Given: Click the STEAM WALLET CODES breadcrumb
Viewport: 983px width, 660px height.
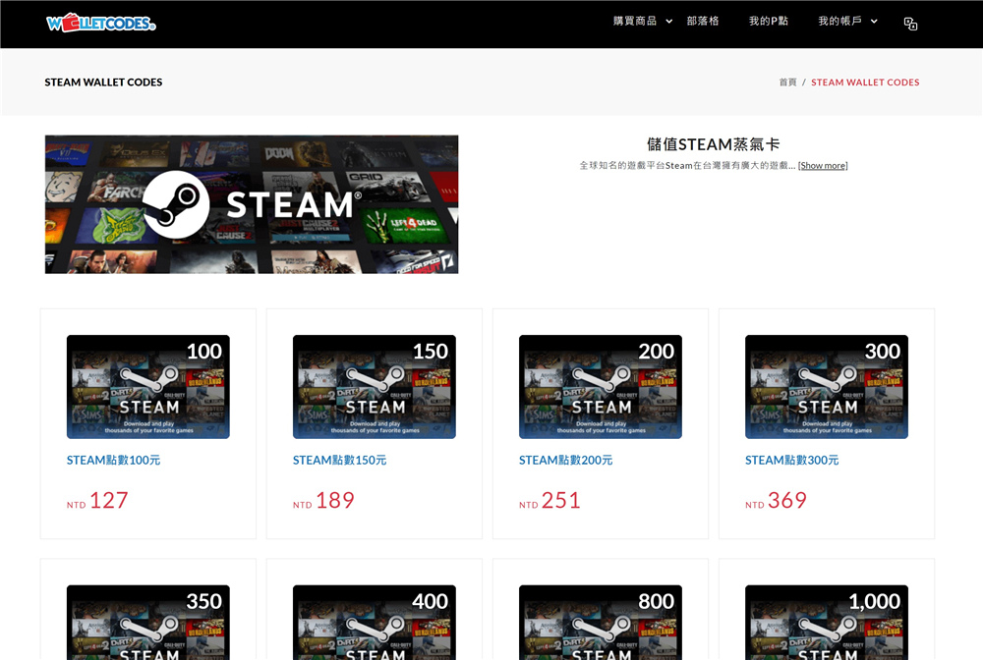Looking at the screenshot, I should click(x=865, y=82).
